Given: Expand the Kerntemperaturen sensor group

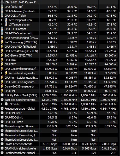Looking at the screenshot, I should click(x=2, y=20).
